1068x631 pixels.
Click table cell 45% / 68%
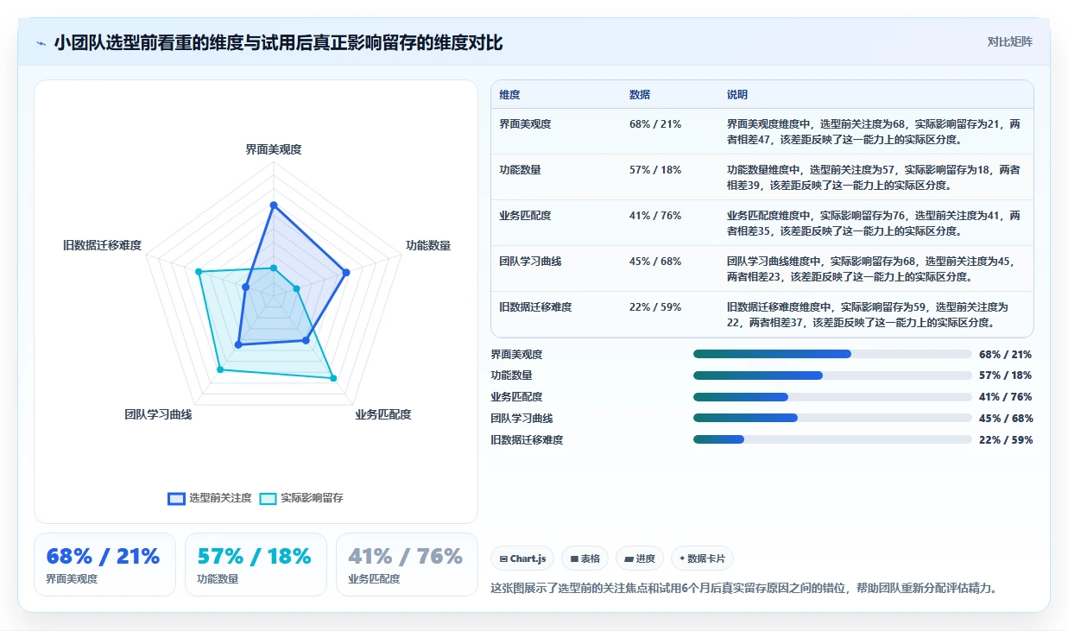point(655,262)
